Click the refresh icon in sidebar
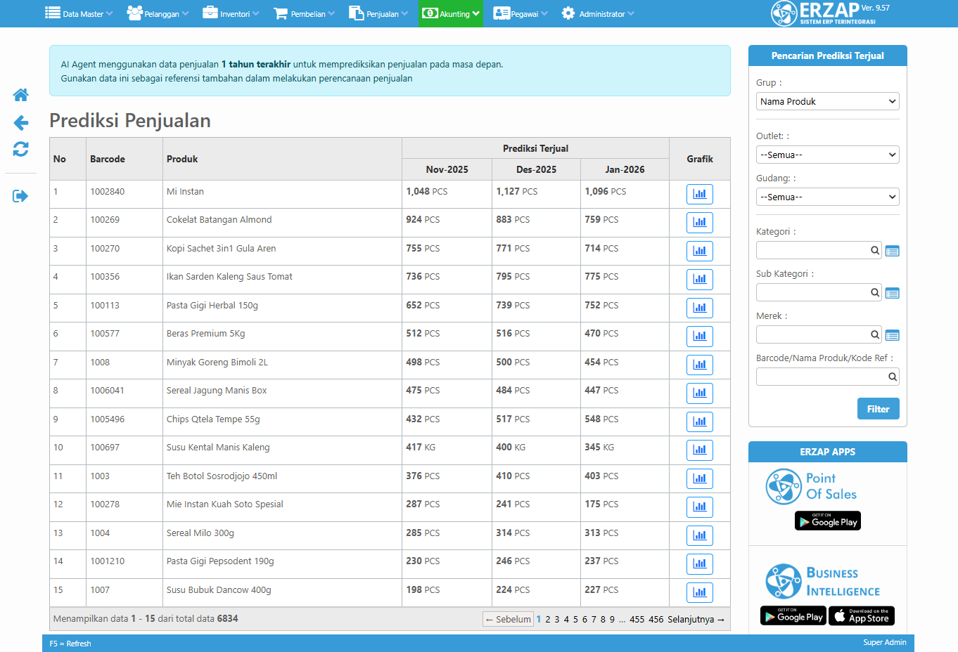Viewport: 958px width, 652px height. (x=21, y=149)
